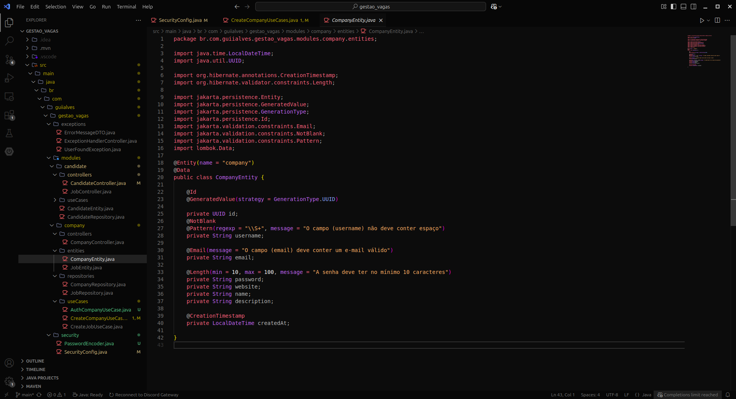Open JobEntity.java in explorer

[x=86, y=267]
